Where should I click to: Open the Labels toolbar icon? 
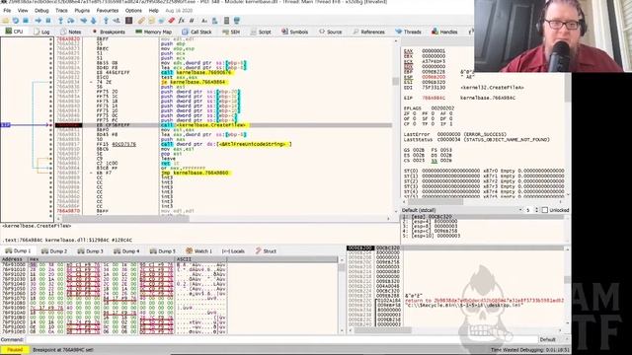point(161,20)
